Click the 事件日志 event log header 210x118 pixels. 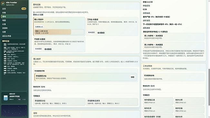(6, 41)
